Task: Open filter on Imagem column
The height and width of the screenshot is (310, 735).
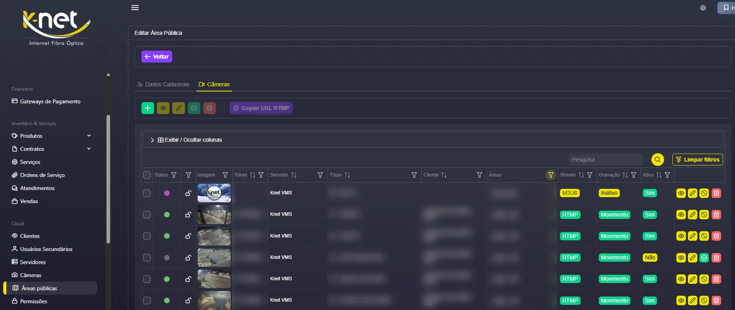Action: coord(225,175)
